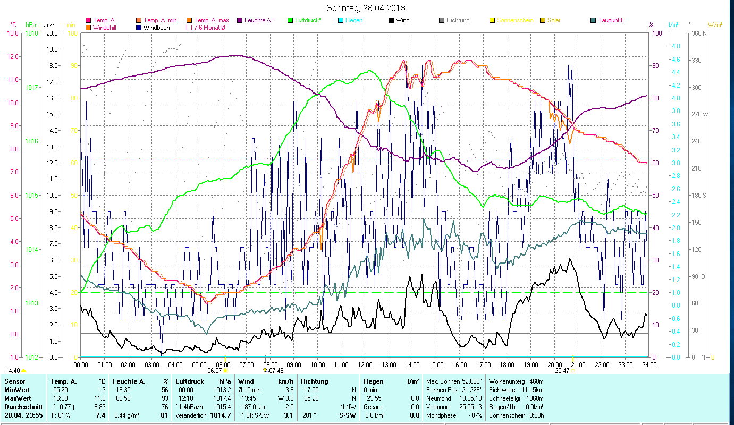Click the average temperature value 6.83
The image size is (734, 425).
(x=100, y=407)
